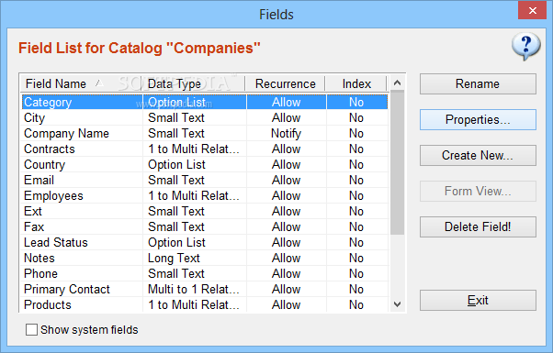
Task: Click Allow cell in the Fax row
Action: (286, 227)
